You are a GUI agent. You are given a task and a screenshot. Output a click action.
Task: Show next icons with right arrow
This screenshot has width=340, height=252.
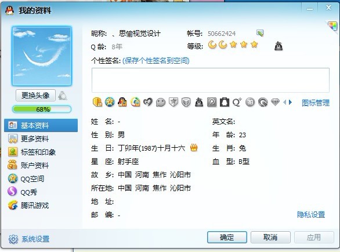tap(290, 102)
